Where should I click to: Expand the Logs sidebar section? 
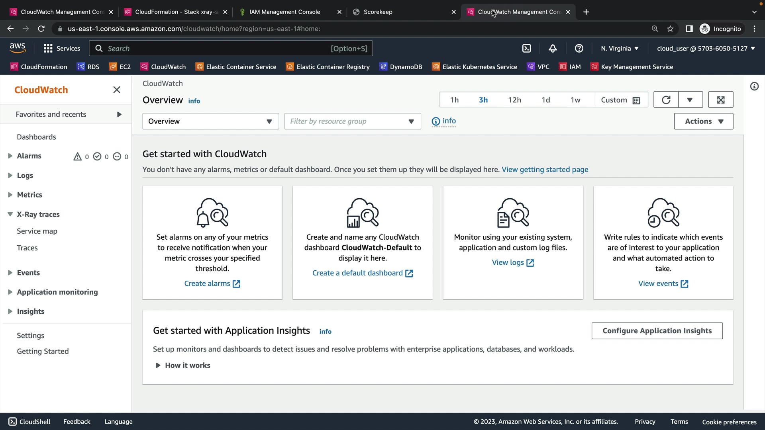click(x=25, y=176)
